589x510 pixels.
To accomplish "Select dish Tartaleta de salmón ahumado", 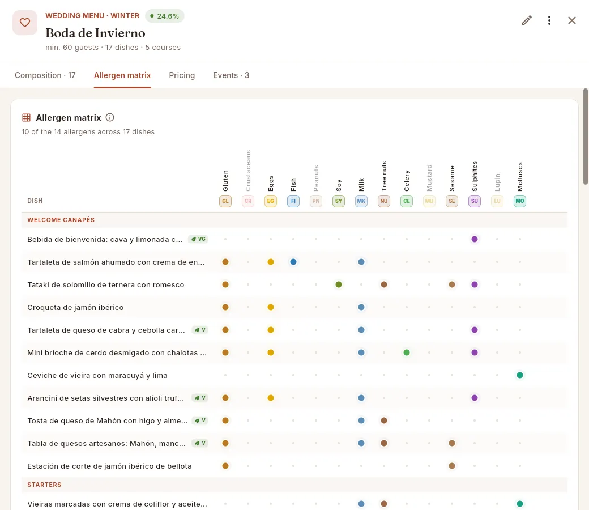I will pyautogui.click(x=116, y=262).
